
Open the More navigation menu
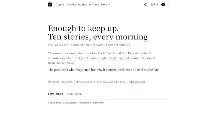pos(105,5)
